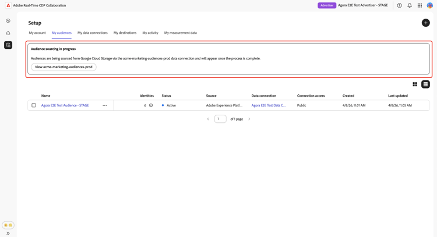Click the Last updated column header
437x237 pixels.
[x=398, y=96]
